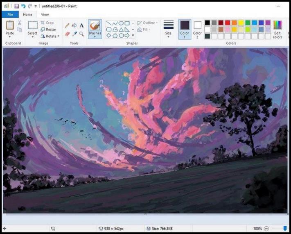Click the Redo arrow icon
The width and height of the screenshot is (291, 234).
[30, 6]
